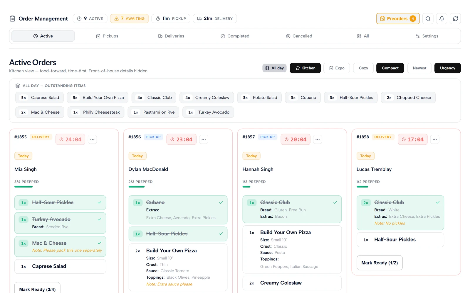Open notifications bell icon
This screenshot has width=470, height=293.
coord(442,19)
